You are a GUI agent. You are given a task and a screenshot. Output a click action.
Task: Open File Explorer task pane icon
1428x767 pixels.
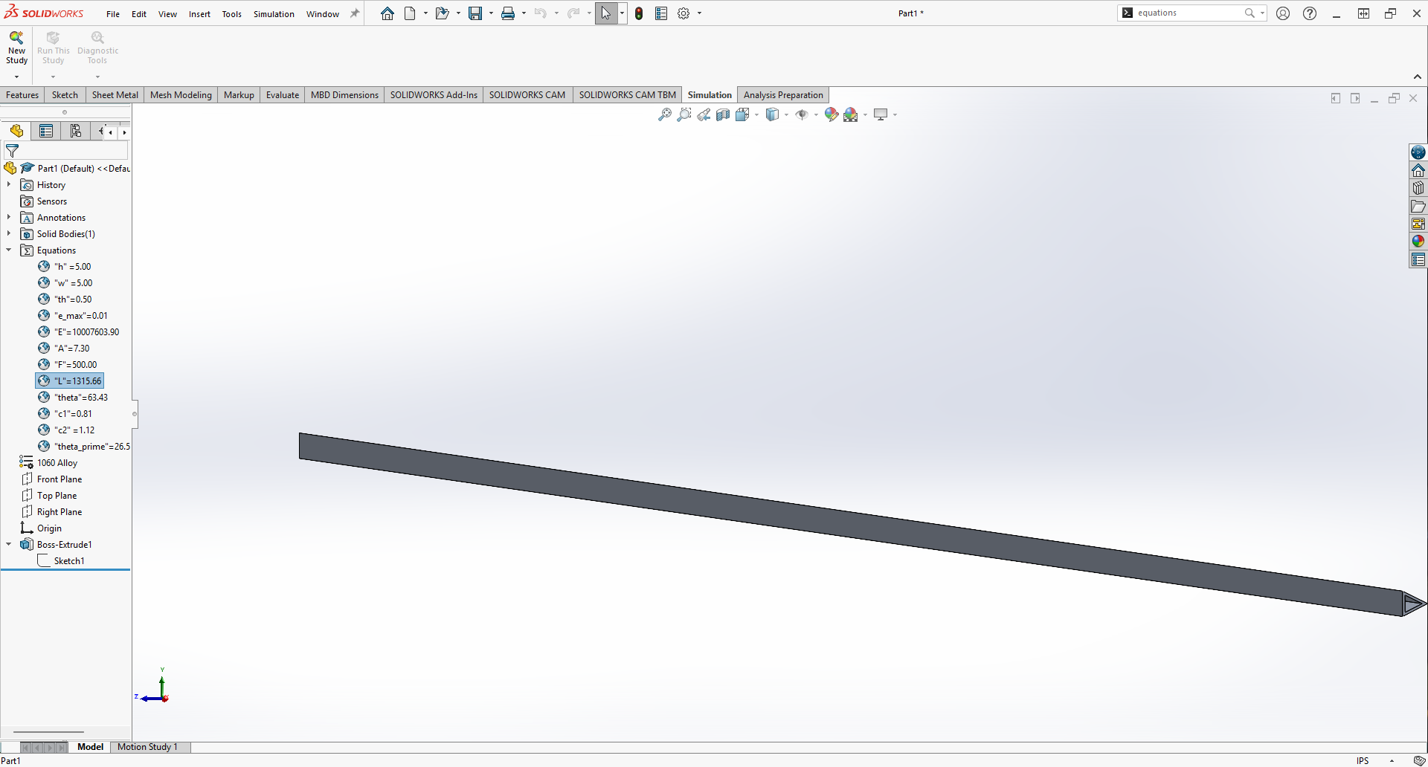(x=1418, y=207)
